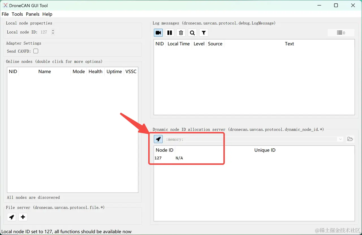Open the log messages filter
362x235 pixels.
[204, 33]
